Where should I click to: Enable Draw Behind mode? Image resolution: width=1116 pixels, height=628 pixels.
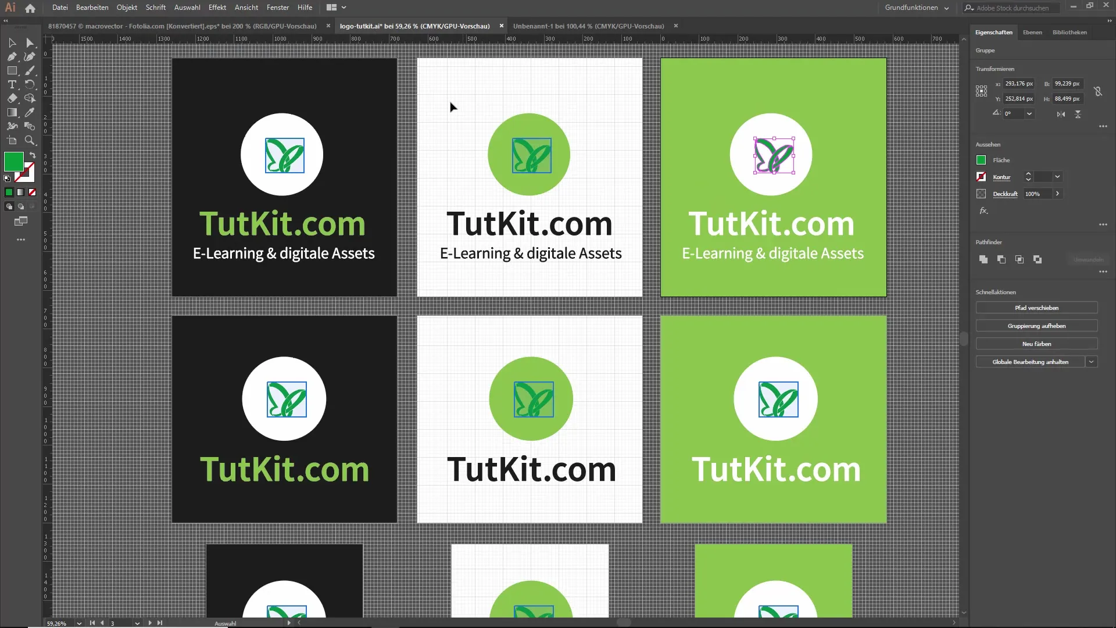coord(21,206)
